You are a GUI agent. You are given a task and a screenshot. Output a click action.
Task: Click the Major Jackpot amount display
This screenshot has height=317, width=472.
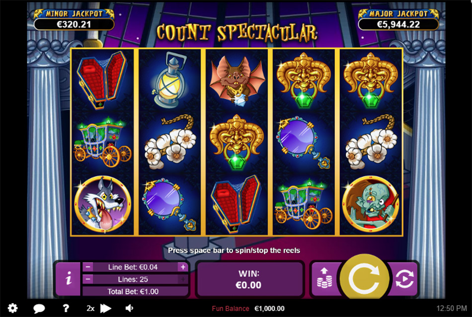398,24
